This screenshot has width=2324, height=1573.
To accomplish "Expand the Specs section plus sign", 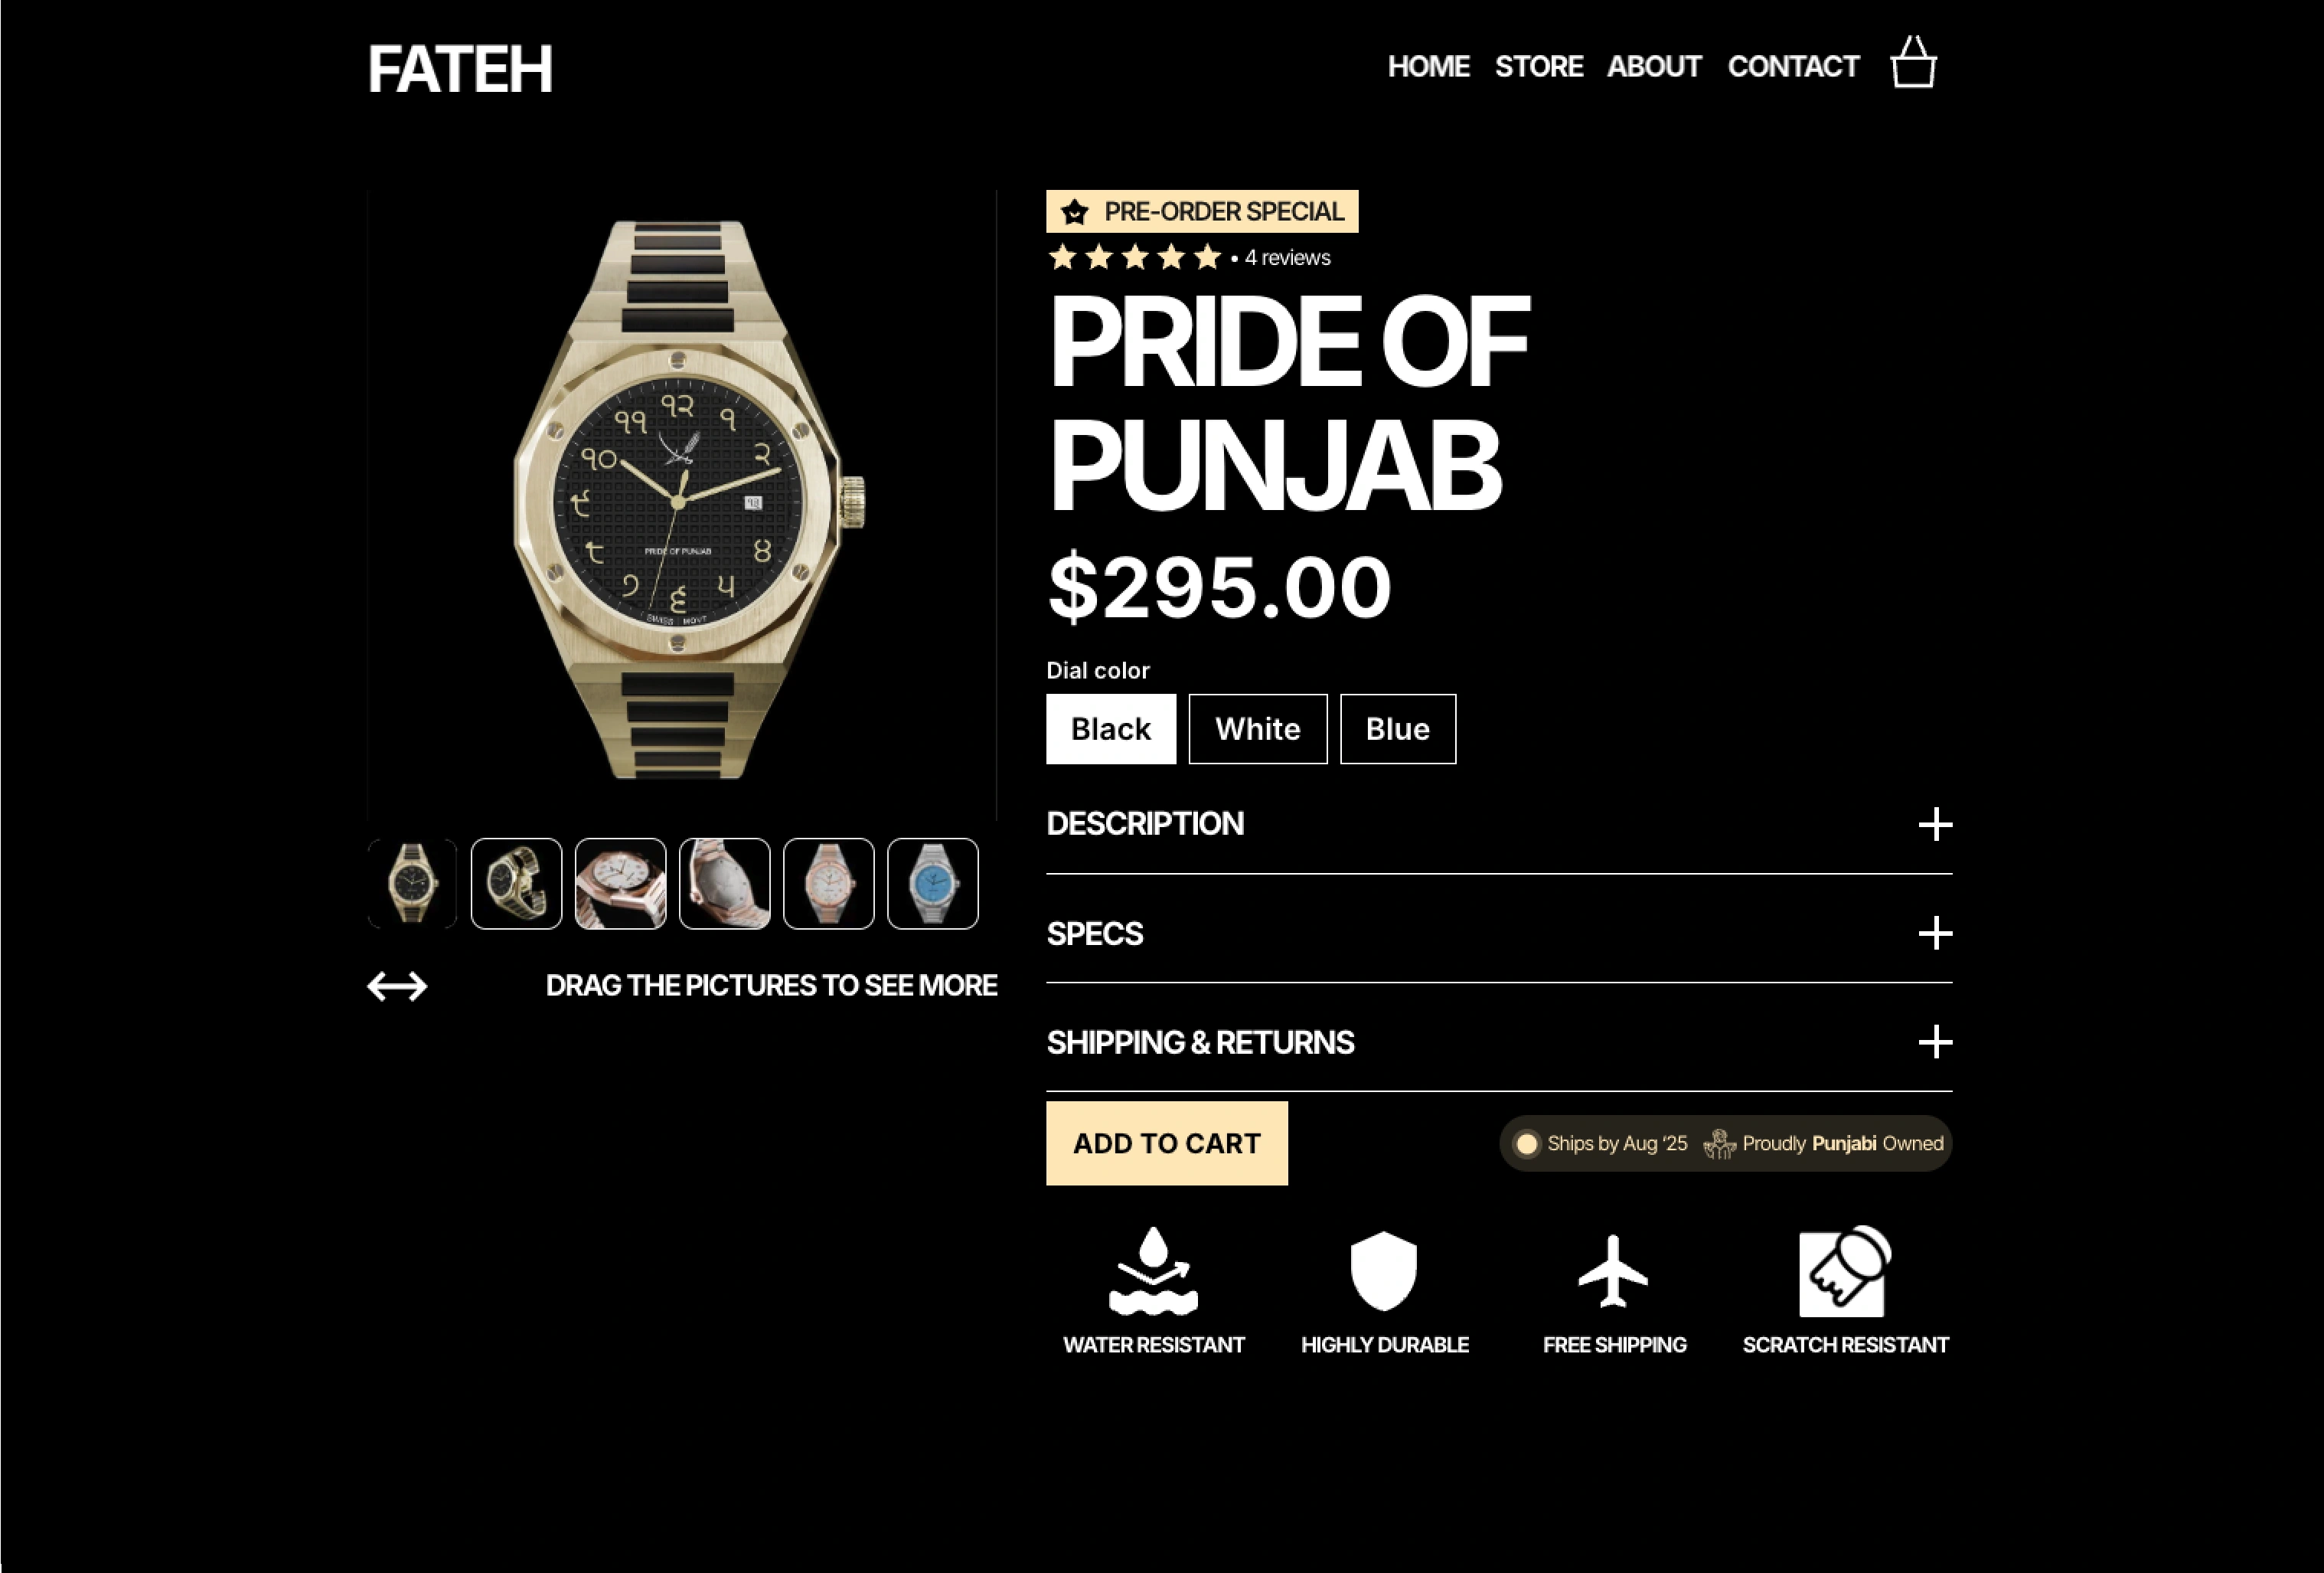I will click(x=1935, y=933).
